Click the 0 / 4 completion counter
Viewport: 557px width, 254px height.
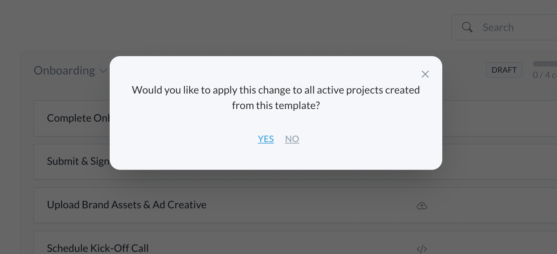pos(545,75)
